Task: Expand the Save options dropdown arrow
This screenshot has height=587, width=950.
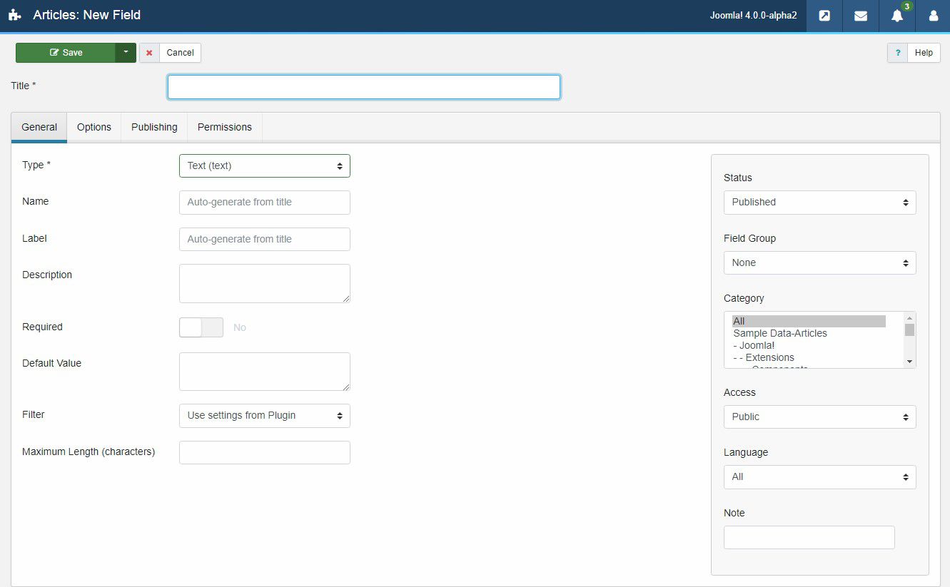Action: pos(126,53)
